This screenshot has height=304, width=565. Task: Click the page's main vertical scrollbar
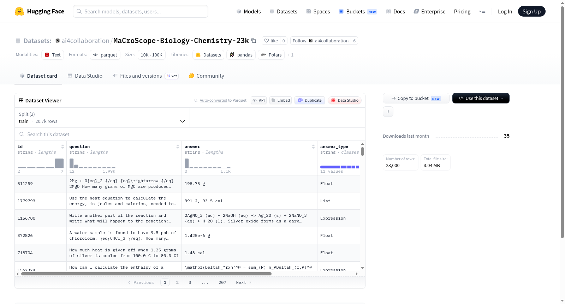[562, 122]
